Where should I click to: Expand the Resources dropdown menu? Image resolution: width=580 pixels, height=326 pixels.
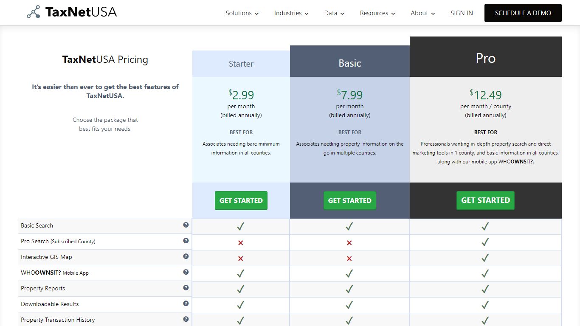tap(377, 13)
